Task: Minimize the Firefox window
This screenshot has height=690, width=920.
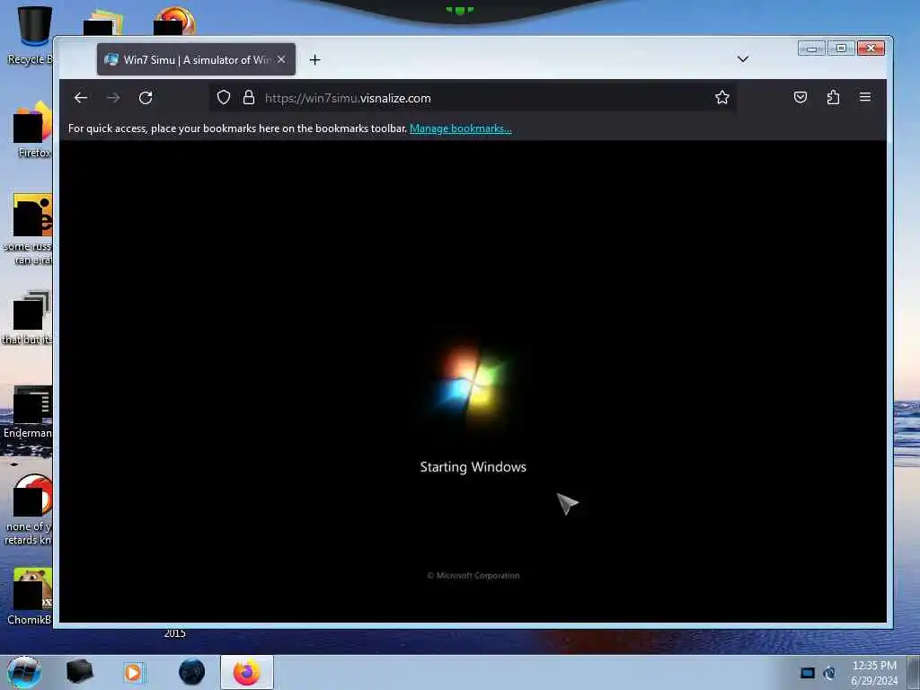Action: coord(811,49)
